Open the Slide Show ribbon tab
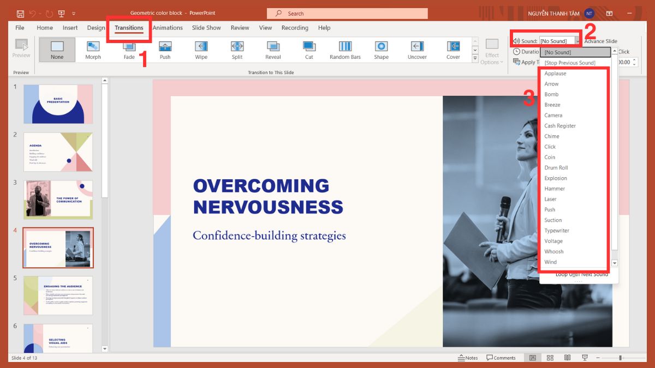655x368 pixels. (206, 27)
